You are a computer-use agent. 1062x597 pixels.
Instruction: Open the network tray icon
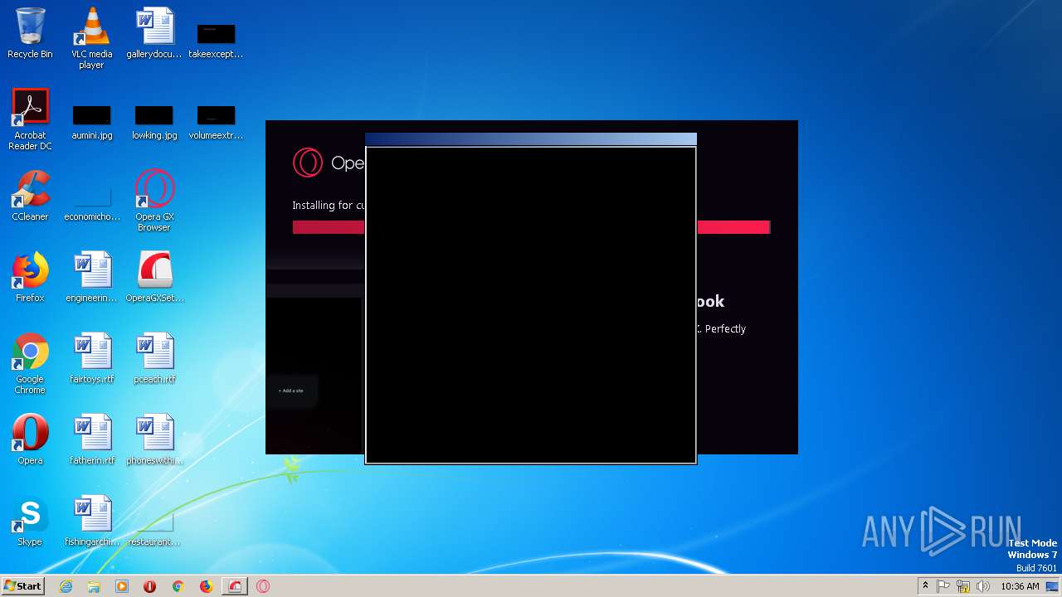point(963,586)
